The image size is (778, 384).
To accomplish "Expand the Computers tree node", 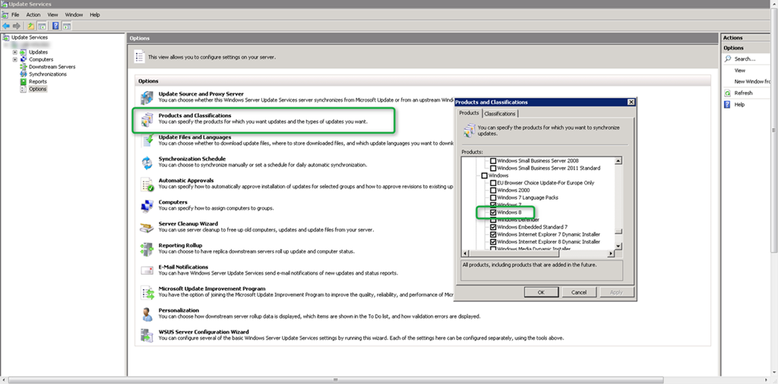I will [15, 59].
